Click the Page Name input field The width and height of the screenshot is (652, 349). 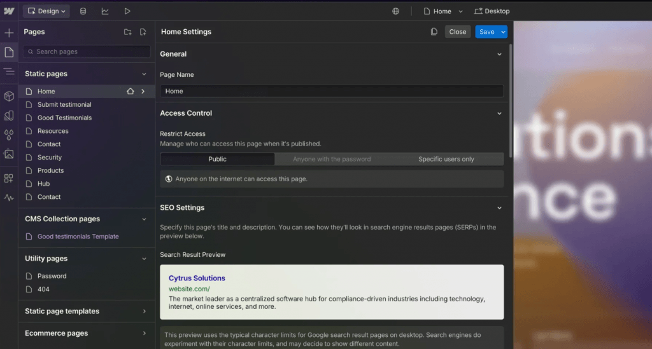coord(331,92)
